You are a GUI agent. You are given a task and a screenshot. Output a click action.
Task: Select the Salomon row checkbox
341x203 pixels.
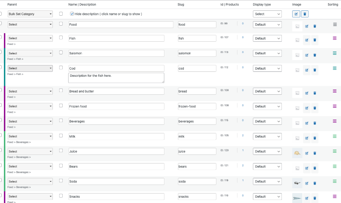tap(61, 53)
